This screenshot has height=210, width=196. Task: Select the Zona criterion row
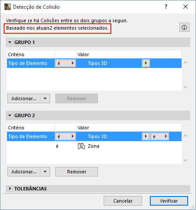click(94, 146)
